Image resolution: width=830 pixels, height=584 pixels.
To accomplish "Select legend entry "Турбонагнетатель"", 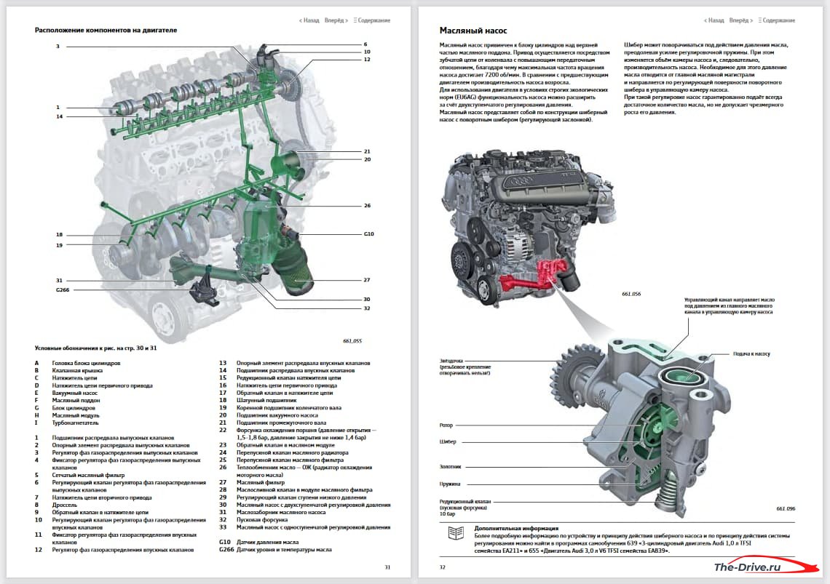I will click(75, 423).
